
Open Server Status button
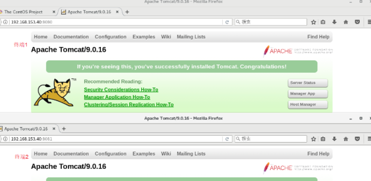[x=308, y=83]
